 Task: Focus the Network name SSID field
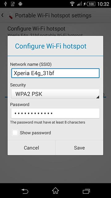pyautogui.click(x=55, y=73)
